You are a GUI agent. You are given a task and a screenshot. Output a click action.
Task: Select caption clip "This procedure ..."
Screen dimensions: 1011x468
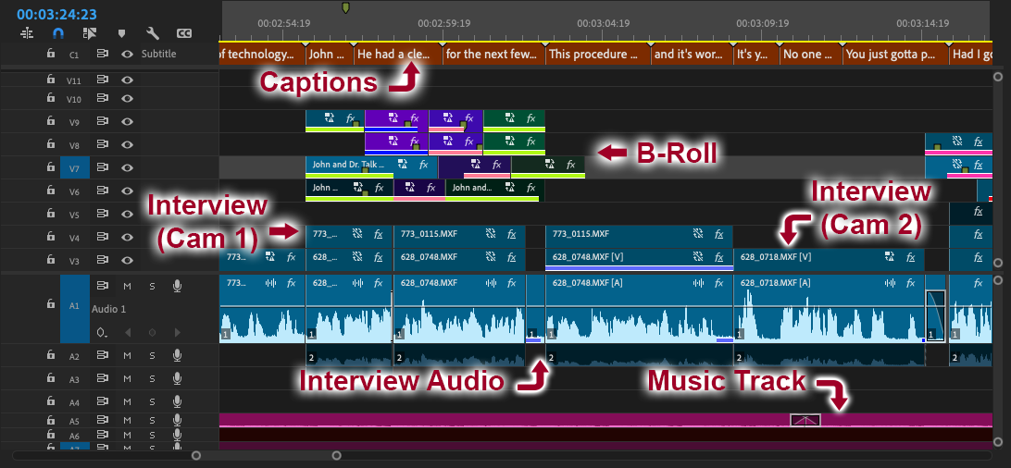pos(598,55)
